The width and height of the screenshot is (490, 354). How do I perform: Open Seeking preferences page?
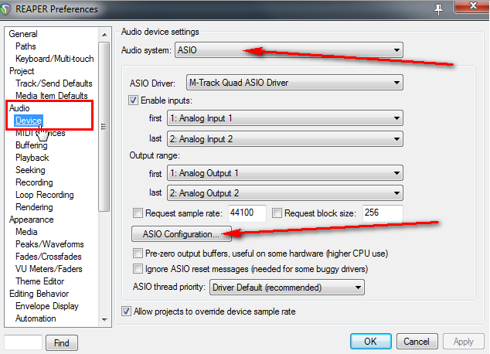[30, 170]
